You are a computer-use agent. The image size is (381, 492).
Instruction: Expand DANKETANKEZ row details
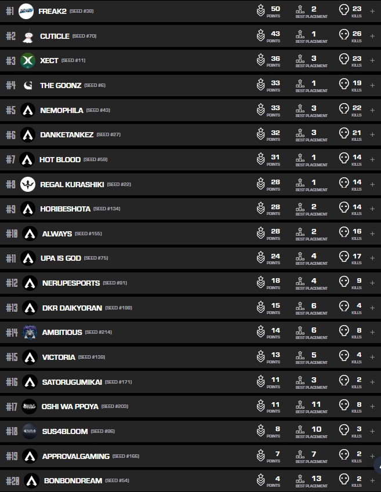click(x=372, y=134)
